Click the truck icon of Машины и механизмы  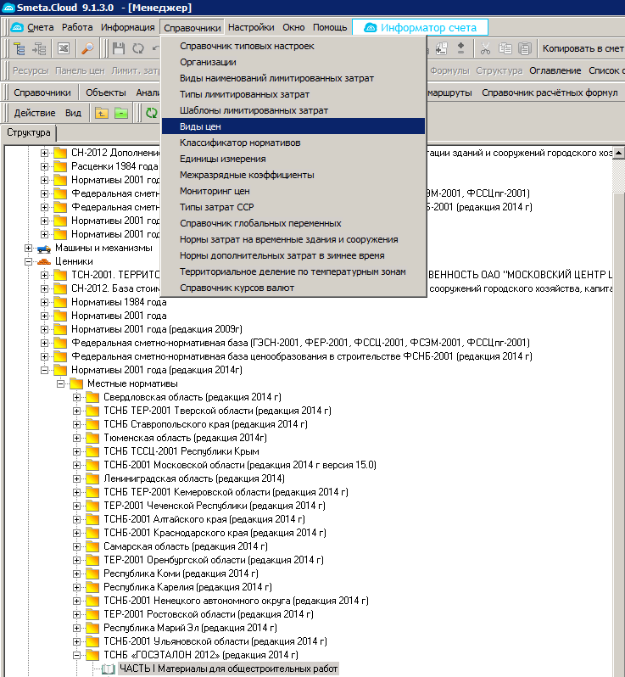[44, 249]
